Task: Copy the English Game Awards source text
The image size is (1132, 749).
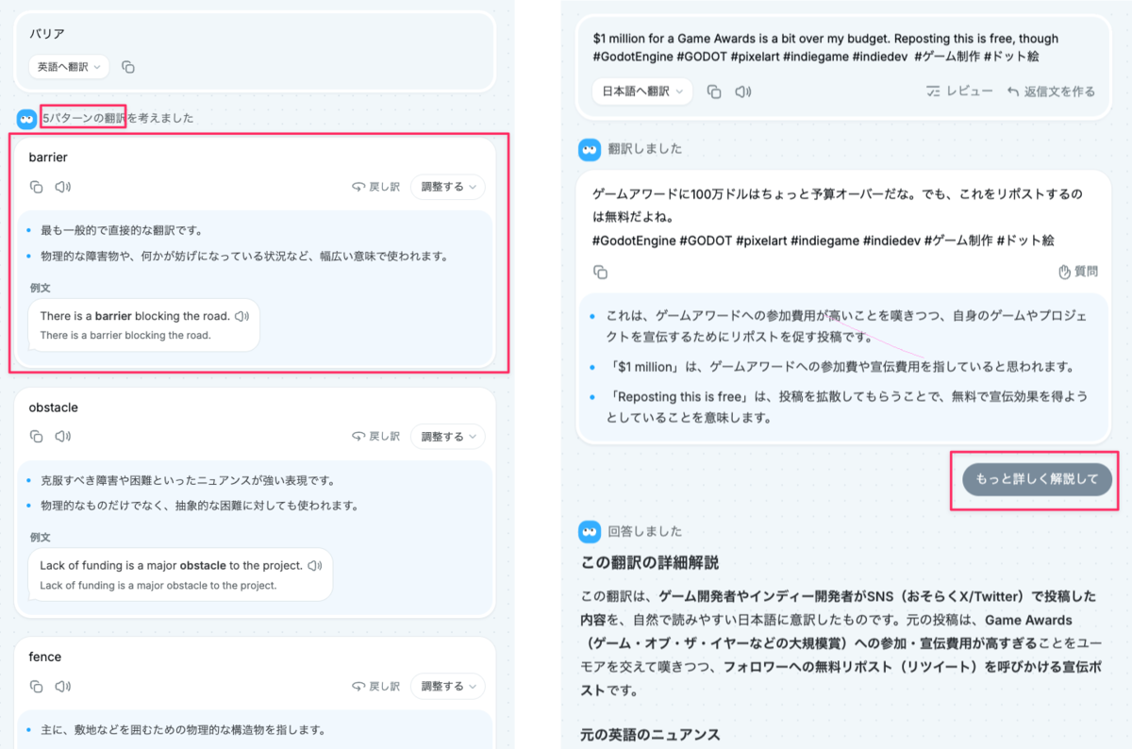Action: (x=714, y=92)
